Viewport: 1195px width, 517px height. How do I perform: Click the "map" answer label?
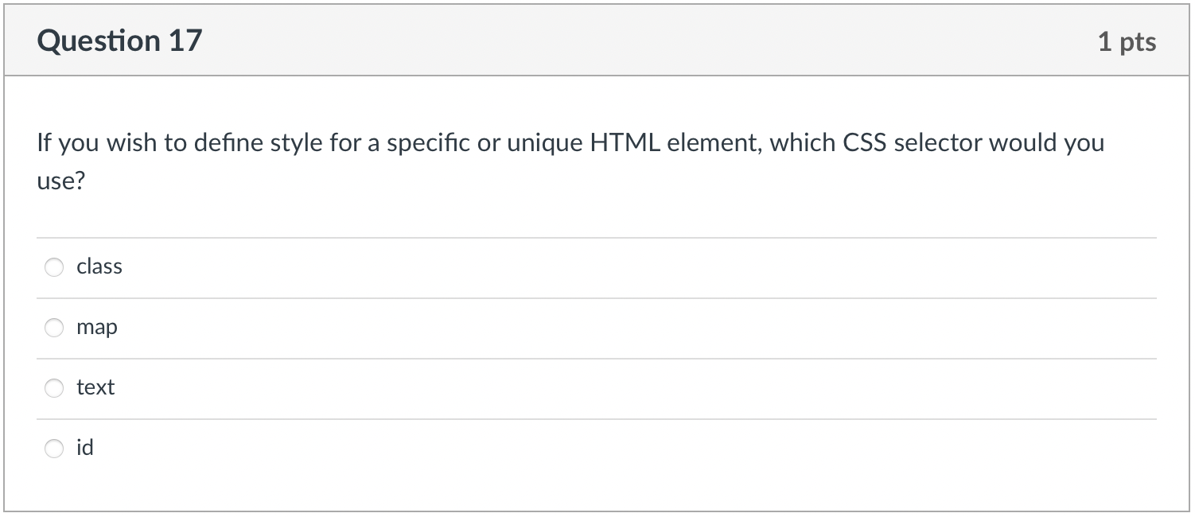(97, 328)
